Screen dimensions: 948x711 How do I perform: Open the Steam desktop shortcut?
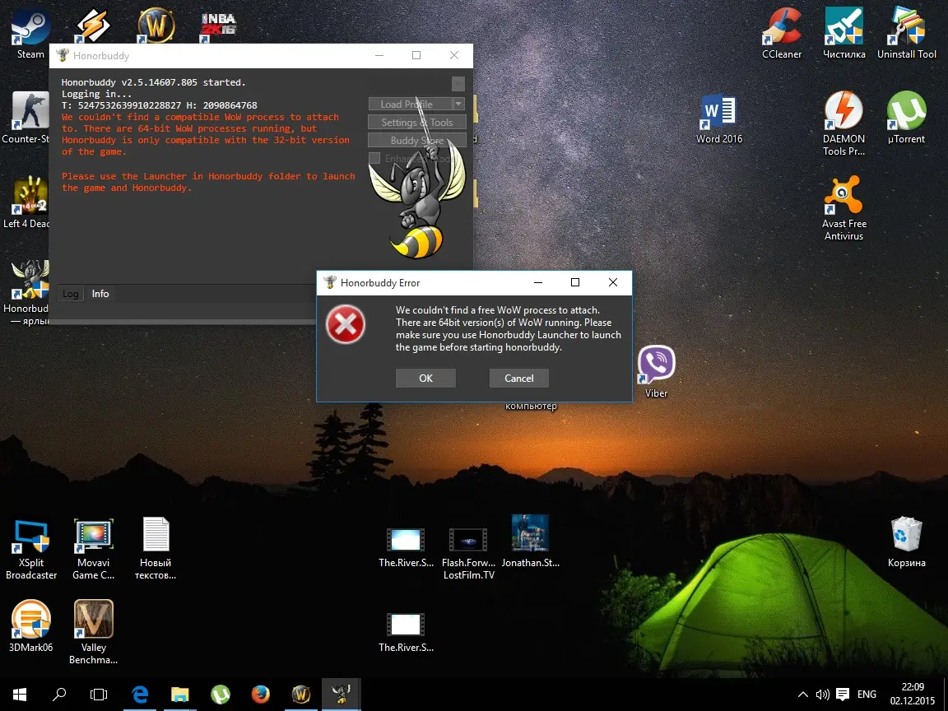pyautogui.click(x=30, y=30)
